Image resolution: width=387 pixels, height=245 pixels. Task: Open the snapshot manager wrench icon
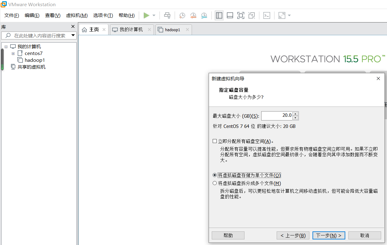tap(204, 15)
